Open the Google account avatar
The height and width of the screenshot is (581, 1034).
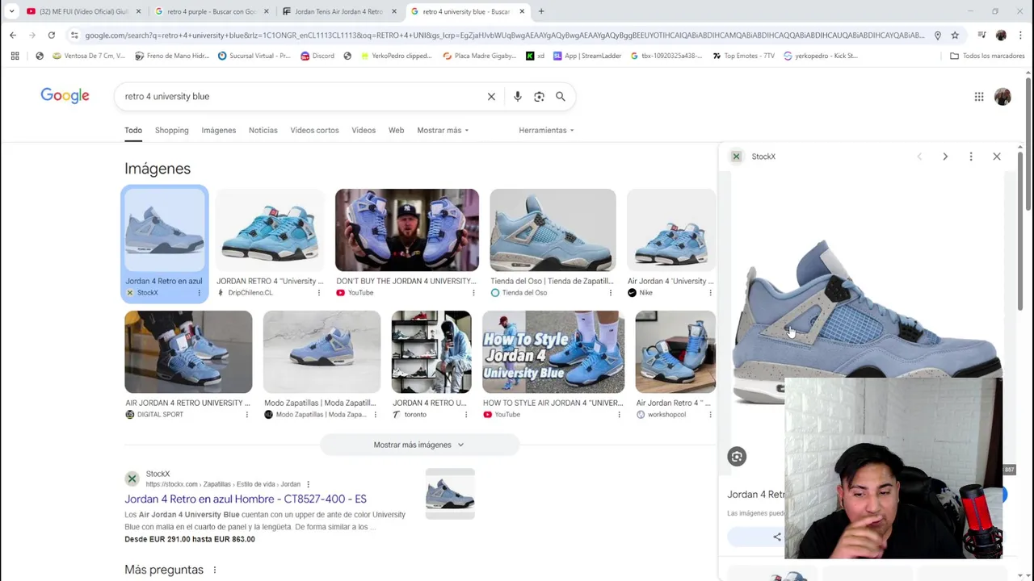tap(1002, 97)
